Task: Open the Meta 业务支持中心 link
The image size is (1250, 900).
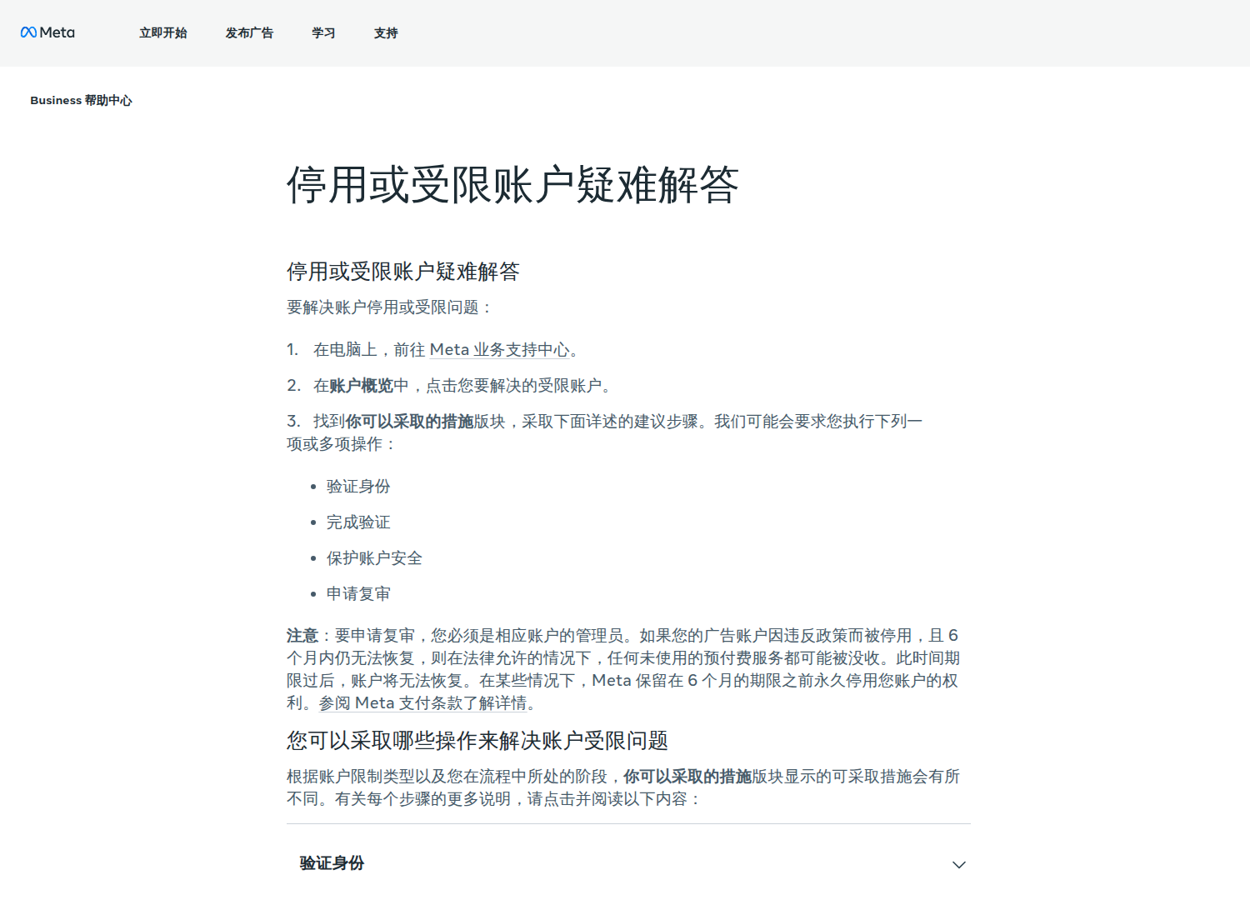Action: pyautogui.click(x=500, y=350)
